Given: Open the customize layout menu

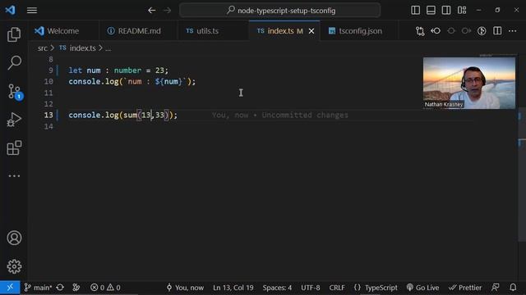Looking at the screenshot, I should tap(462, 11).
